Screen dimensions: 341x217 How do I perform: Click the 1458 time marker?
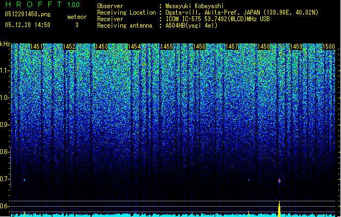click(264, 47)
